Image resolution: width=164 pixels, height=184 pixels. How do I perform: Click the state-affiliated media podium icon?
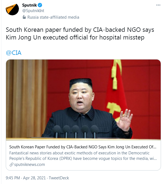(x=24, y=17)
